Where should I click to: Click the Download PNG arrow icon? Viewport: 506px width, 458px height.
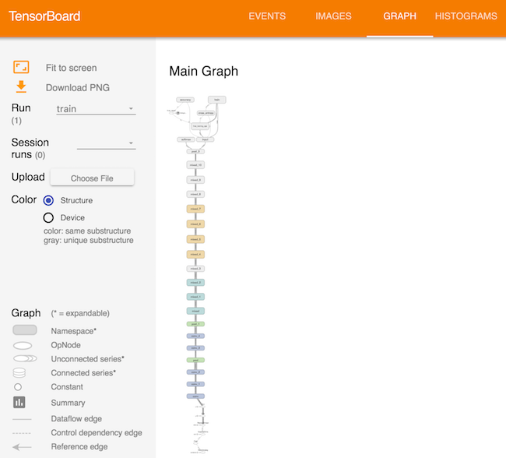tap(21, 87)
